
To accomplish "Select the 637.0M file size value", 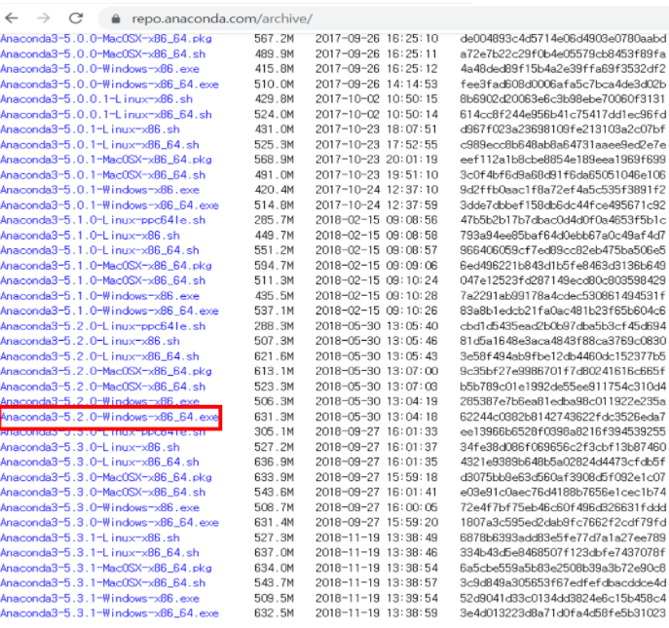I will [x=274, y=553].
